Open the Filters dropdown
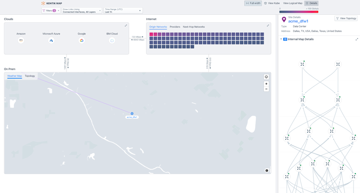Image resolution: width=360 pixels, height=193 pixels. 51,11
